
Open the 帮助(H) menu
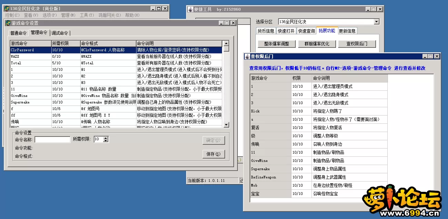pyautogui.click(x=132, y=15)
